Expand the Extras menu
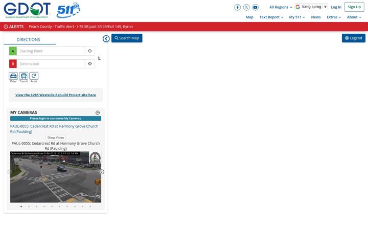This screenshot has height=230, width=368. tap(334, 17)
